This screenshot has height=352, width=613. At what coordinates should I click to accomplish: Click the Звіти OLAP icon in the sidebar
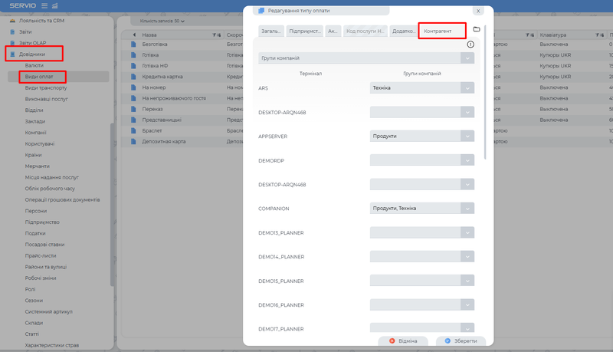(11, 43)
